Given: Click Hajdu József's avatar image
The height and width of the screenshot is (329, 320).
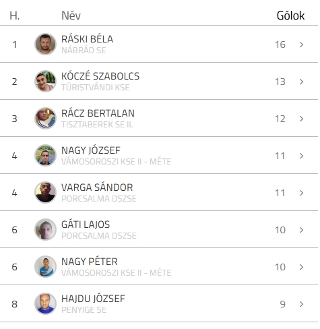Looking at the screenshot, I should tap(45, 303).
